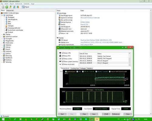Click the Biztonság shield icon in tree
Screen dimensions: 152x121
point(4,56)
